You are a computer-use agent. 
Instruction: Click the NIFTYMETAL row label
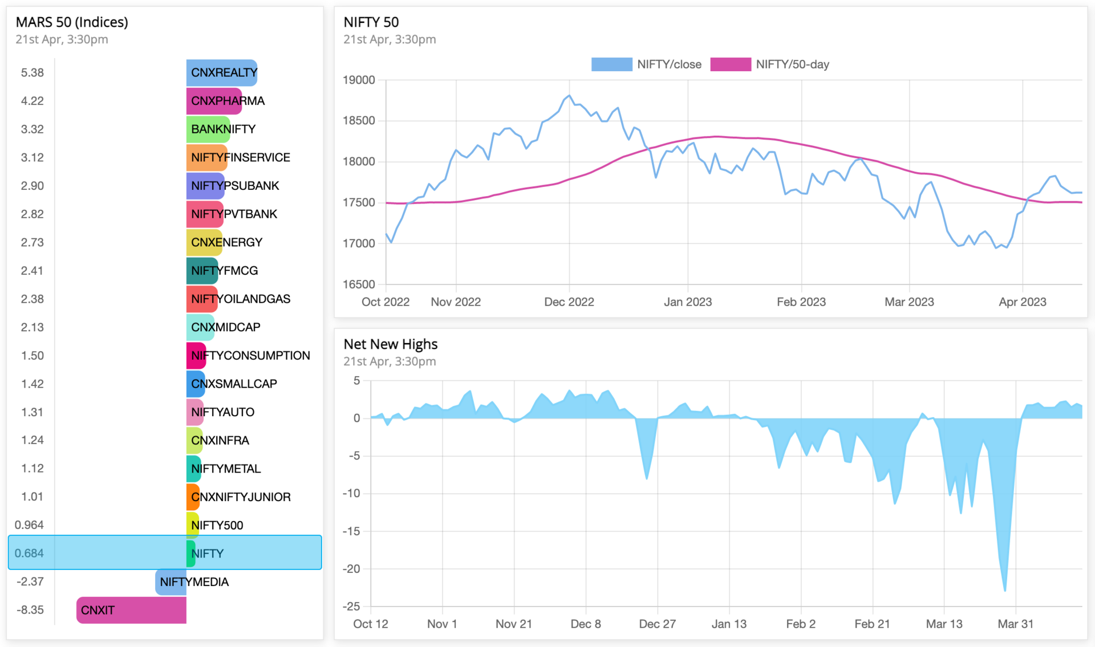[226, 469]
